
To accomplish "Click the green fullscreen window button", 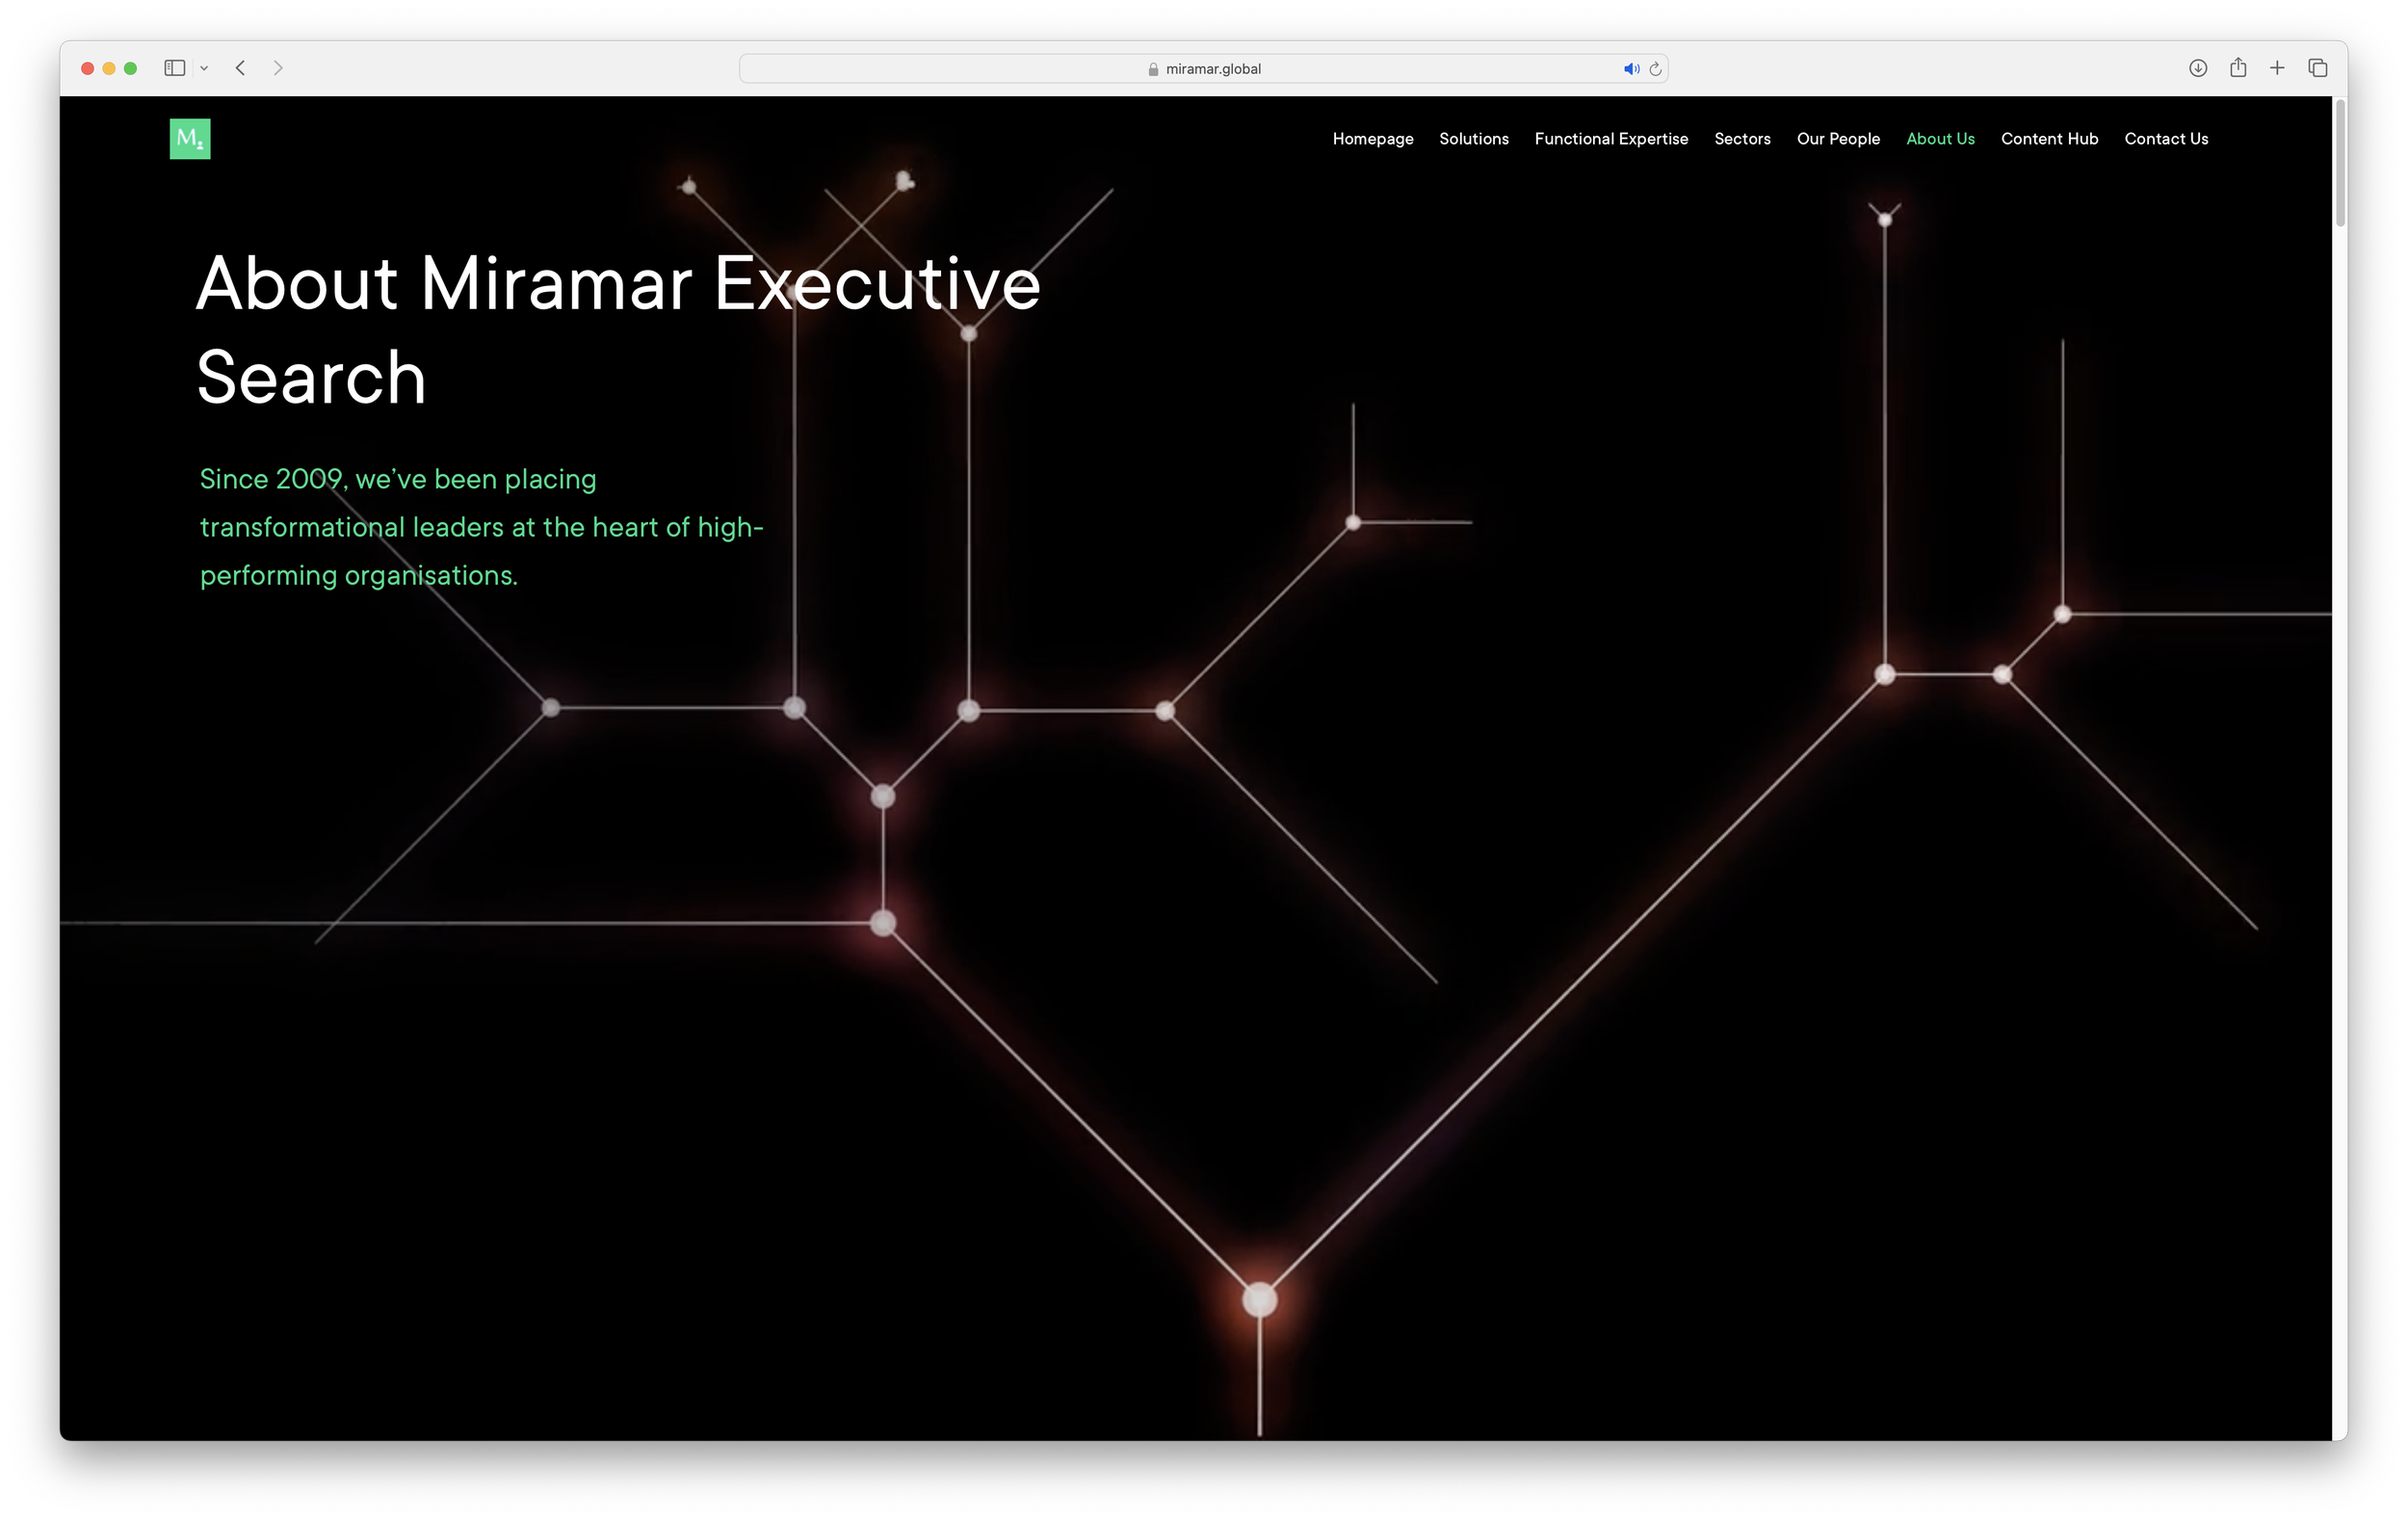I will point(130,68).
